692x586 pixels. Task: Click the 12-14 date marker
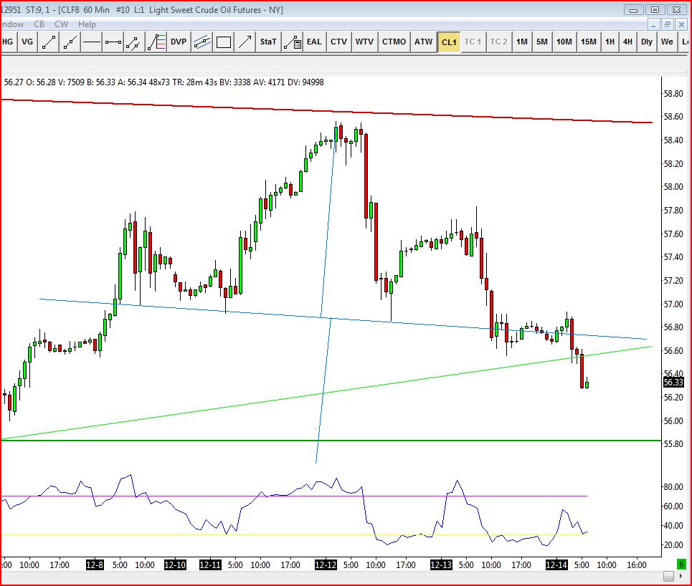[556, 565]
